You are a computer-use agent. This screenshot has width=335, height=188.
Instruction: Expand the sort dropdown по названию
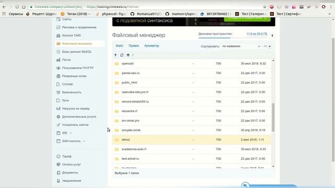(x=247, y=46)
